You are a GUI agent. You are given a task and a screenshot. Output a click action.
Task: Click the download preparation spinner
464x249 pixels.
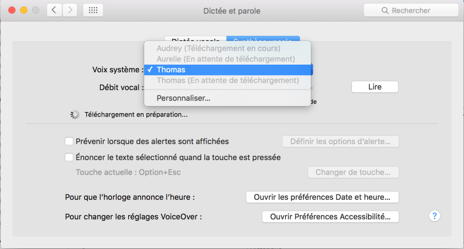pyautogui.click(x=75, y=115)
